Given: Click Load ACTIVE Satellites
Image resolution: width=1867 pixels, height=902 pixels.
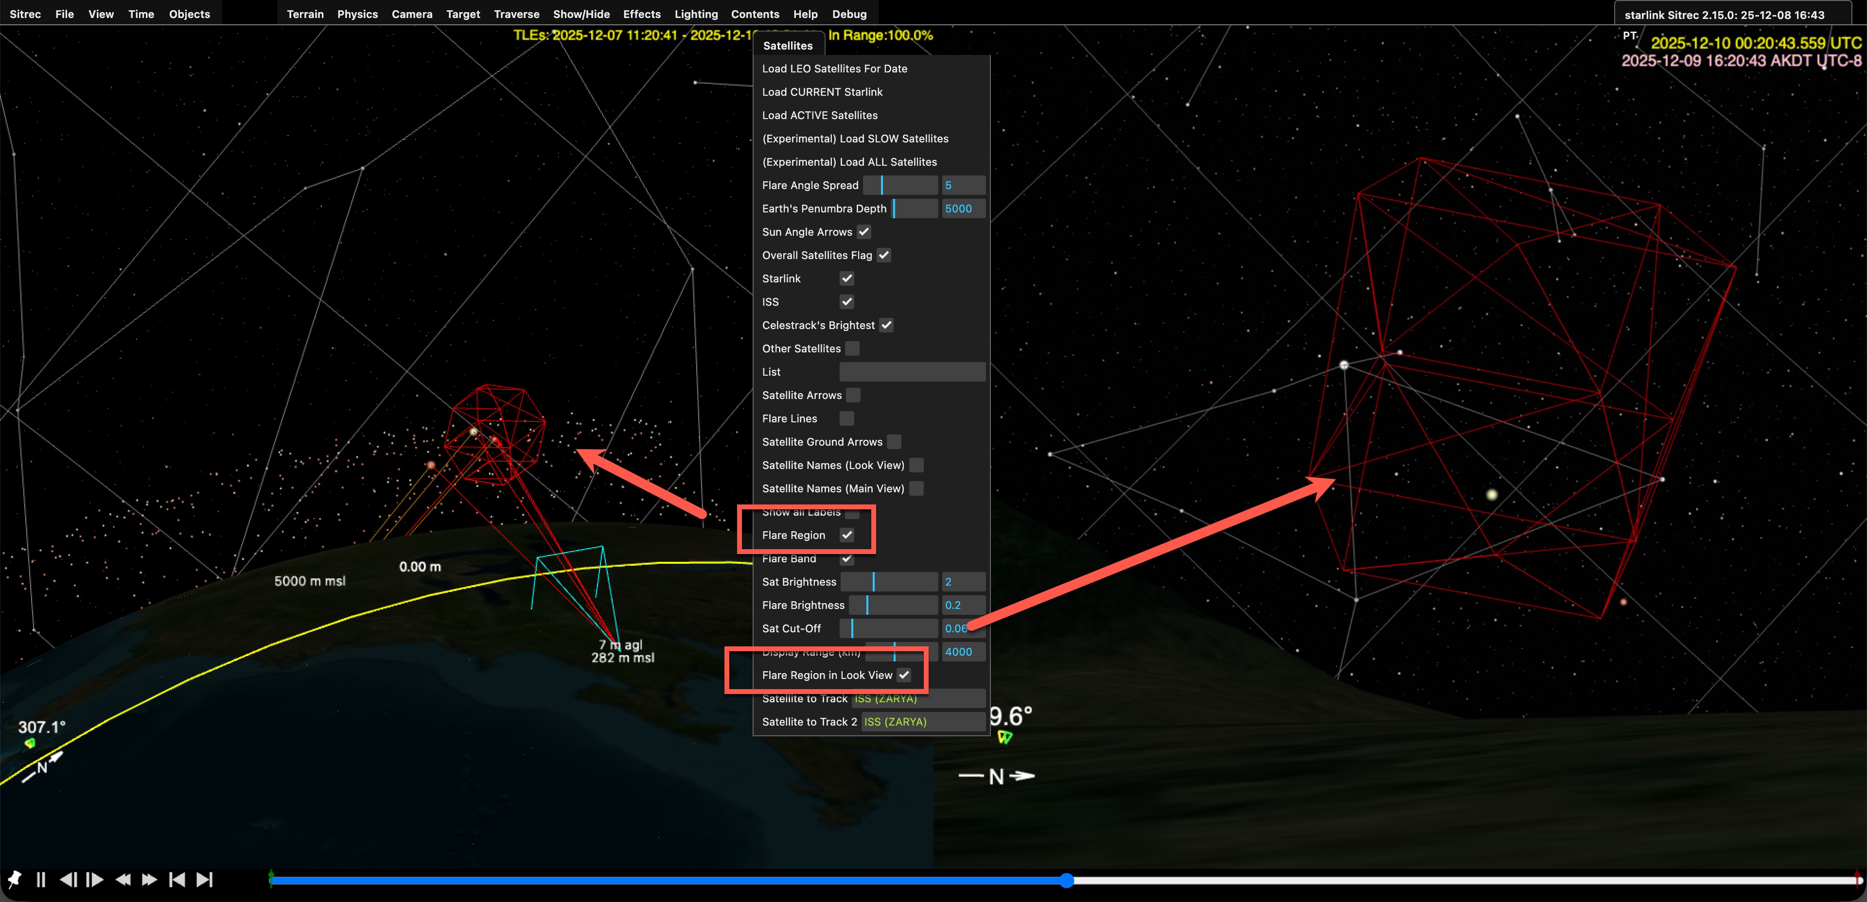Looking at the screenshot, I should click(820, 115).
